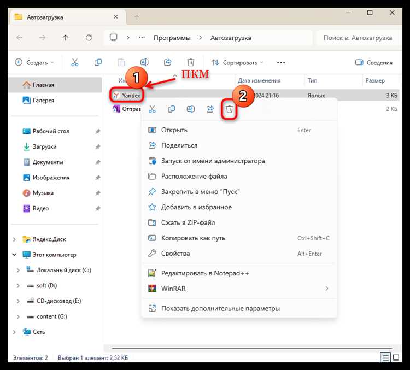The height and width of the screenshot is (370, 410).
Task: Sort by the Размер column header
Action: (x=381, y=80)
